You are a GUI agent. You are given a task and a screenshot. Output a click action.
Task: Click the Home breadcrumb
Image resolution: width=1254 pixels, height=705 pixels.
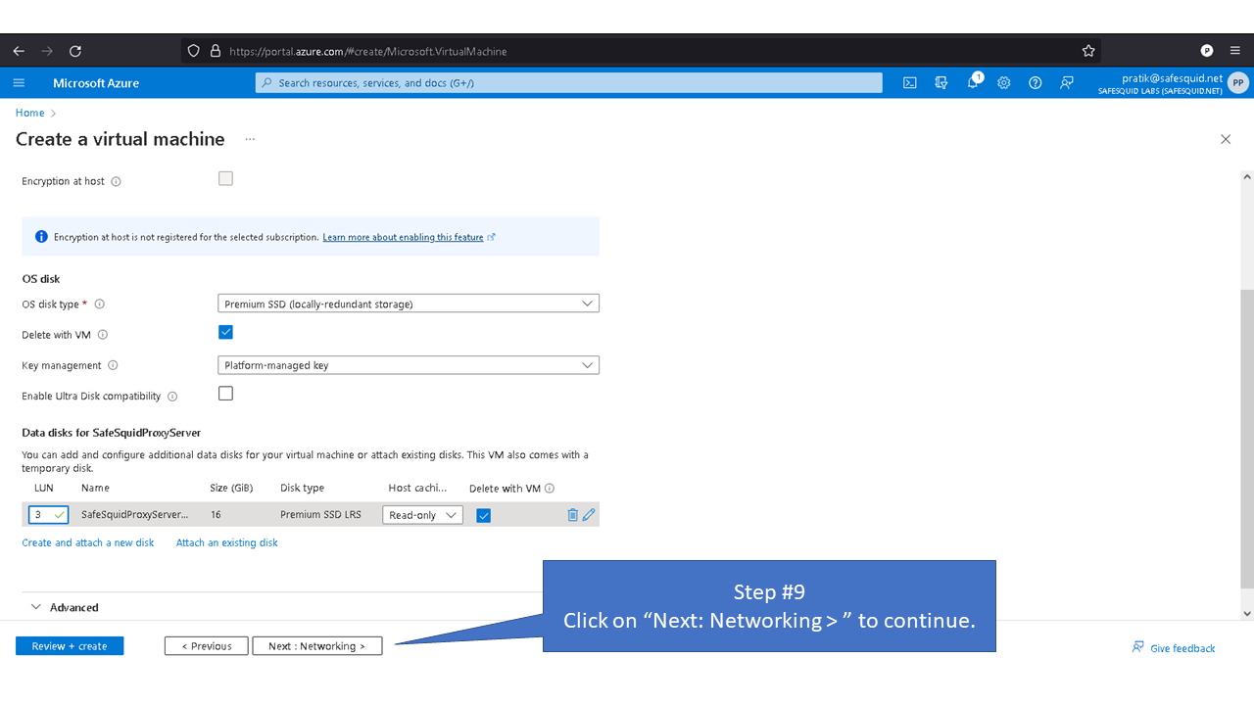point(29,113)
